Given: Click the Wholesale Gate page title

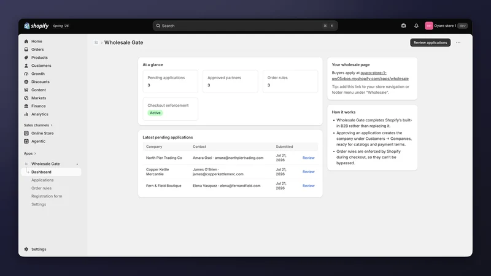Looking at the screenshot, I should (x=124, y=42).
